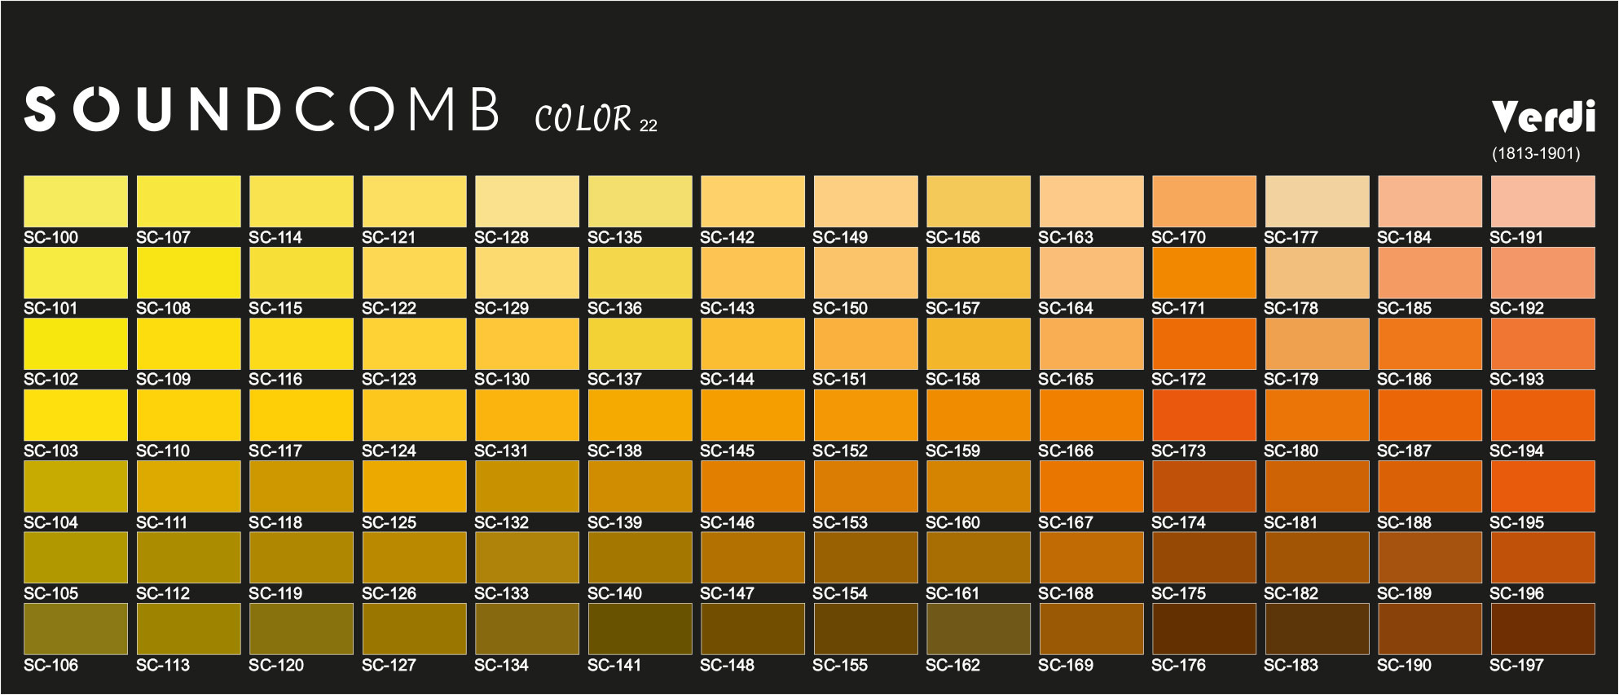Select the SC-173 red-orange swatch
Viewport: 1619px width, 695px height.
1204,415
